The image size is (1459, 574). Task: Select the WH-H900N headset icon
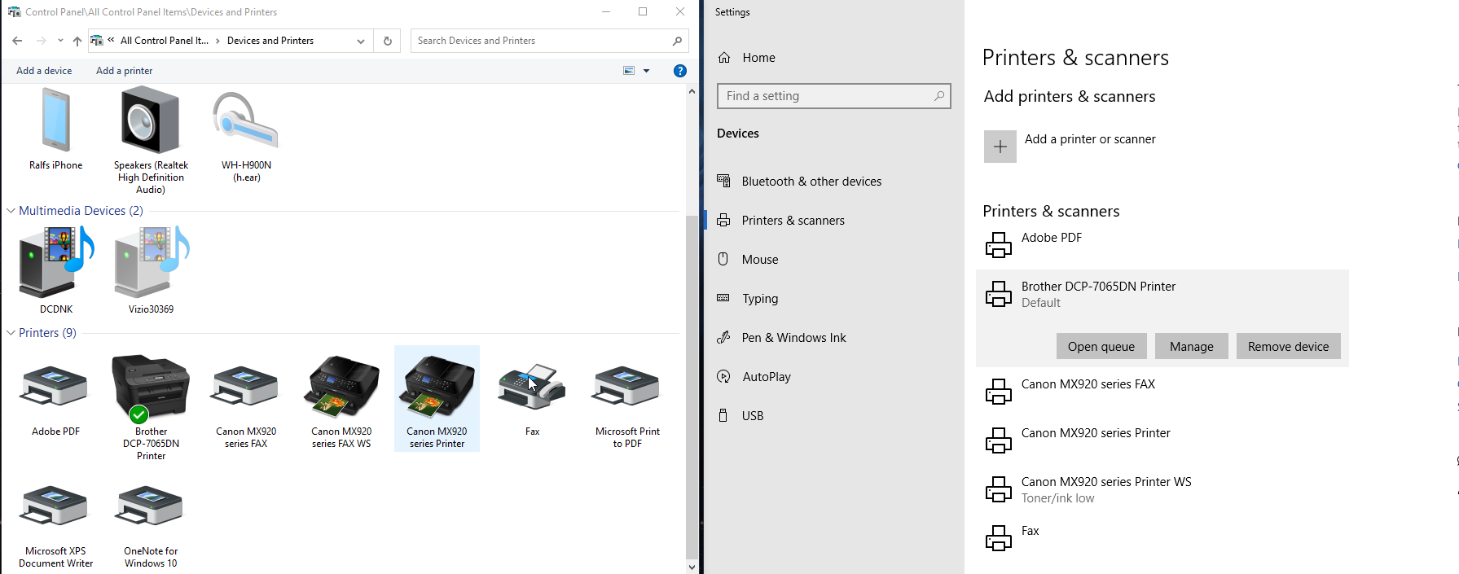(246, 120)
